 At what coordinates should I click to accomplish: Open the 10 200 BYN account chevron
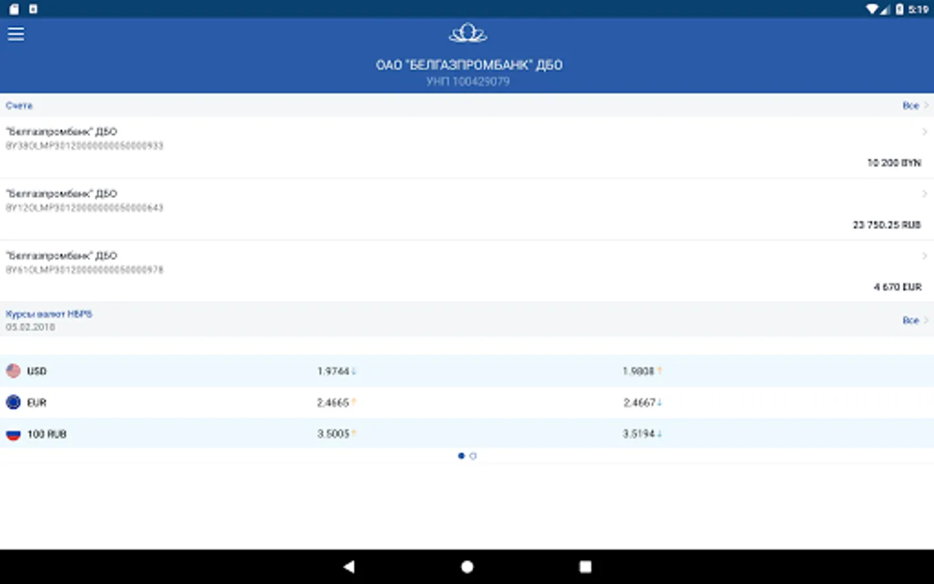(924, 132)
